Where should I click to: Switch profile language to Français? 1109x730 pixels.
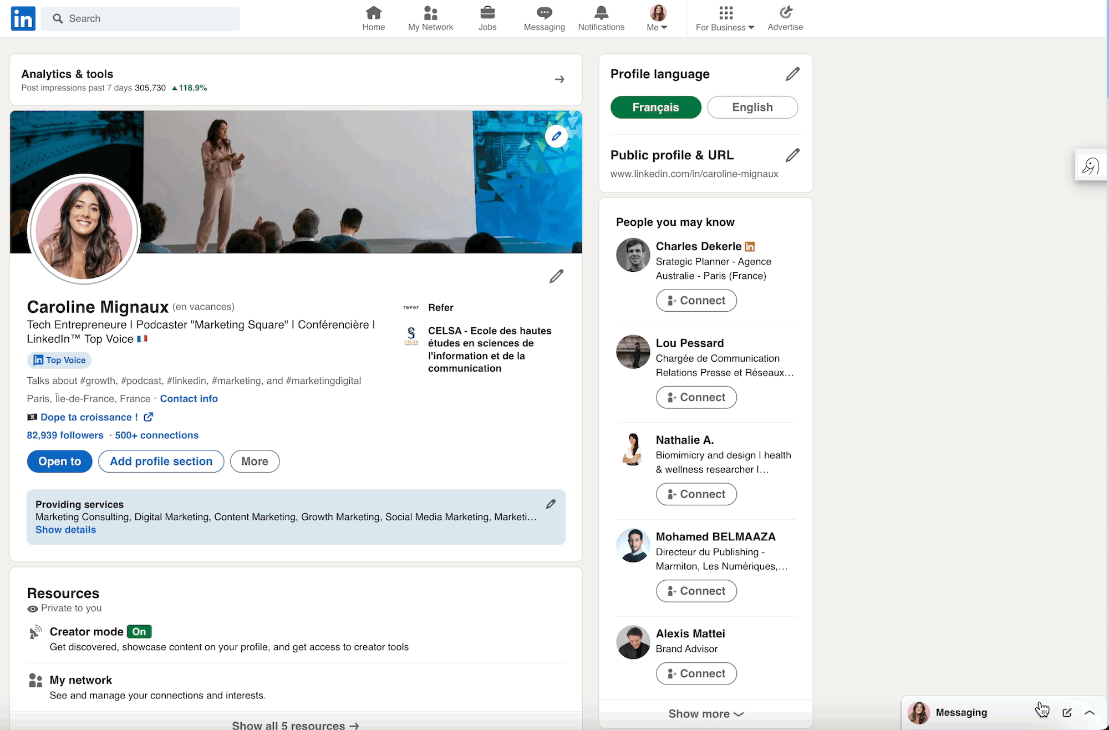pyautogui.click(x=655, y=107)
